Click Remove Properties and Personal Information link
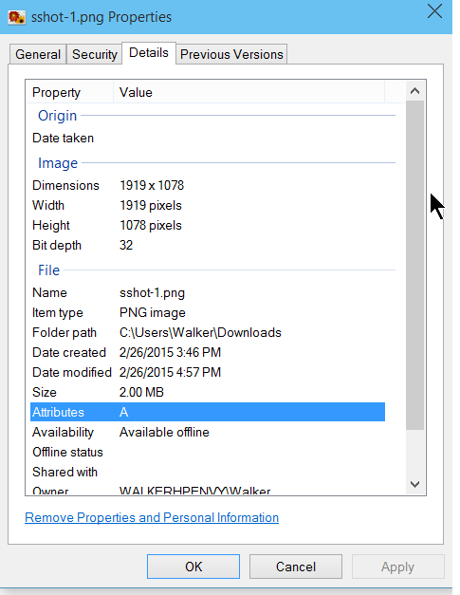Screen dimensions: 460x595 pos(152,517)
